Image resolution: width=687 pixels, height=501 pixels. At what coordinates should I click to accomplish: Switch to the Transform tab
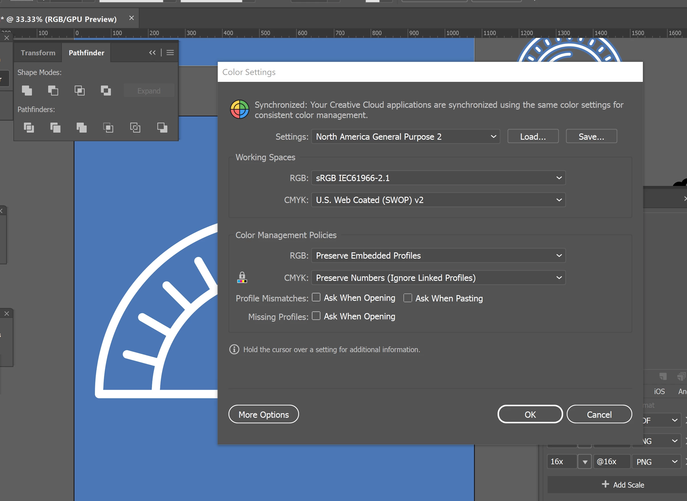click(38, 53)
